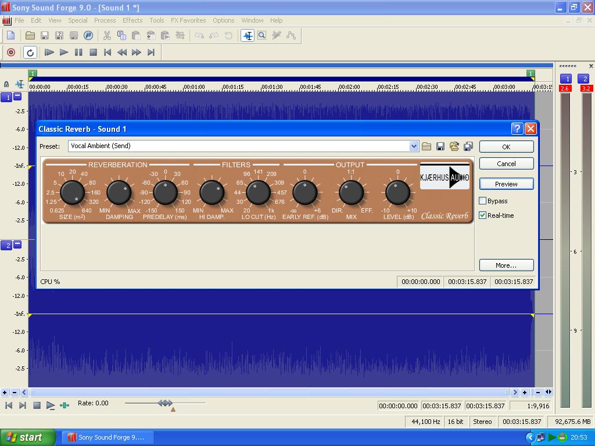Image resolution: width=595 pixels, height=446 pixels.
Task: Open the Effects menu
Action: (132, 20)
